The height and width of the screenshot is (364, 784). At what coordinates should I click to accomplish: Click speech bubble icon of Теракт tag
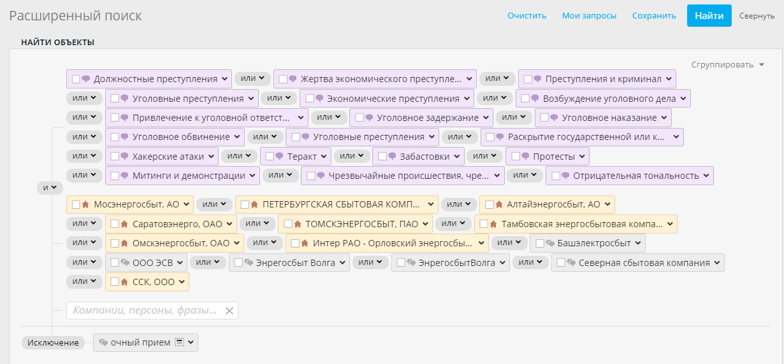pyautogui.click(x=279, y=156)
